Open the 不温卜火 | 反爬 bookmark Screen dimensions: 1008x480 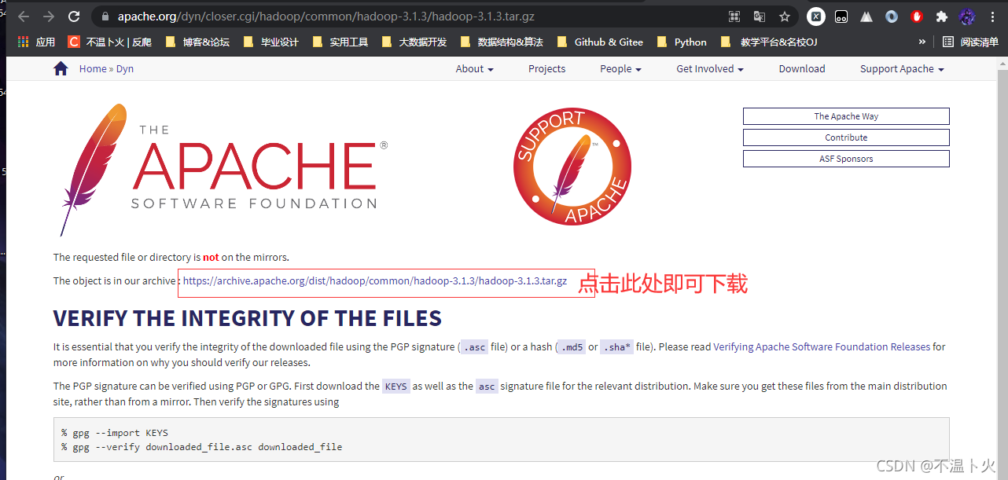pos(110,42)
